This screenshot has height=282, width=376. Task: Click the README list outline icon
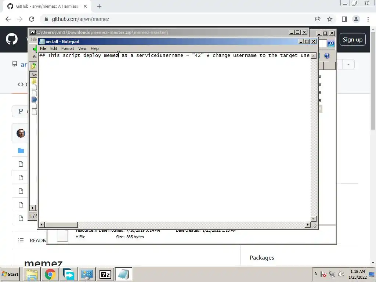coord(21,240)
